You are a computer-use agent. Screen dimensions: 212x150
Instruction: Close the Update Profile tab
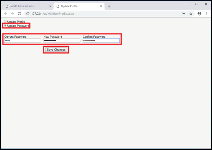[101, 6]
